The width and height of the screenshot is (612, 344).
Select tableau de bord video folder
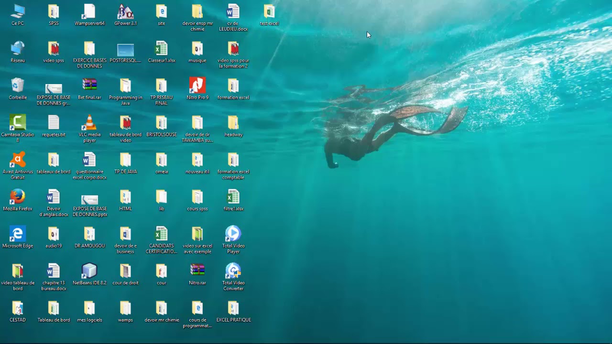tap(125, 129)
